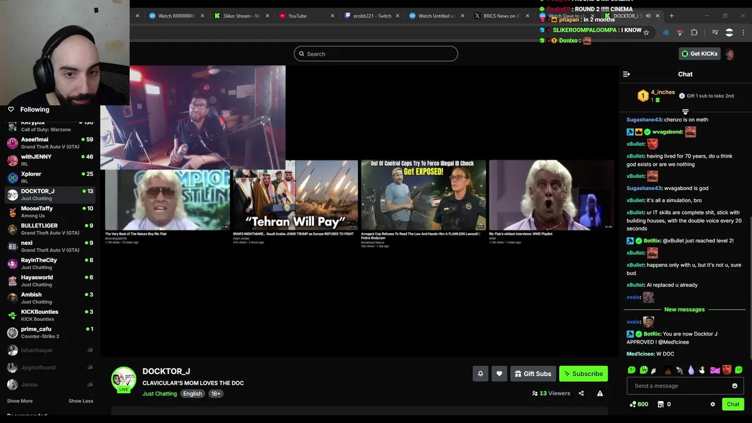Screen dimensions: 752x423
Task: Insert the poop quick emote
Action: pos(667,370)
